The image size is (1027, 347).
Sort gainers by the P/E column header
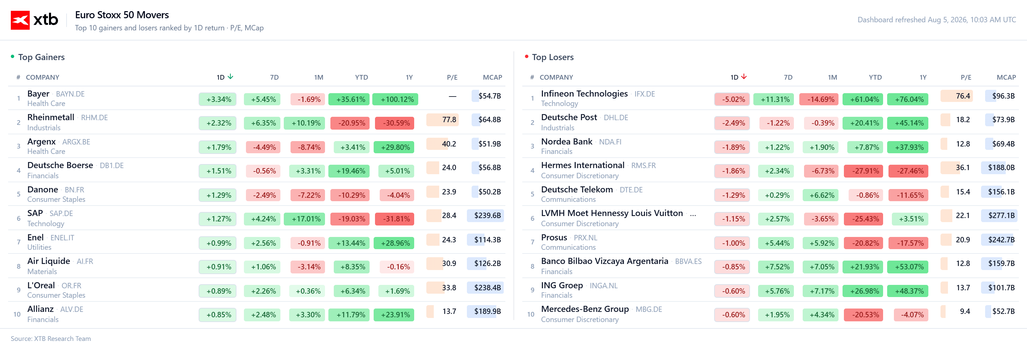(452, 77)
